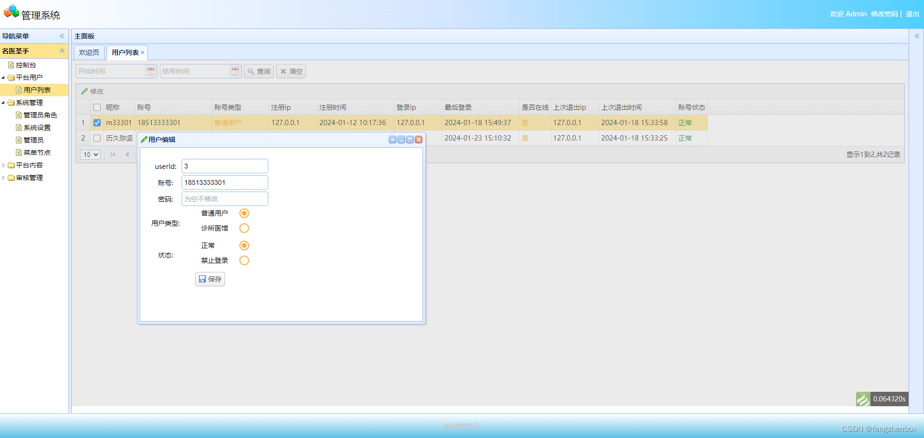Open calendar picker for 开始时间
The width and height of the screenshot is (924, 438).
click(x=151, y=71)
